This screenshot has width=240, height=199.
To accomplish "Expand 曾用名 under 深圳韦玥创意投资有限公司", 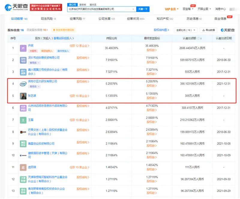I will click(34, 62).
